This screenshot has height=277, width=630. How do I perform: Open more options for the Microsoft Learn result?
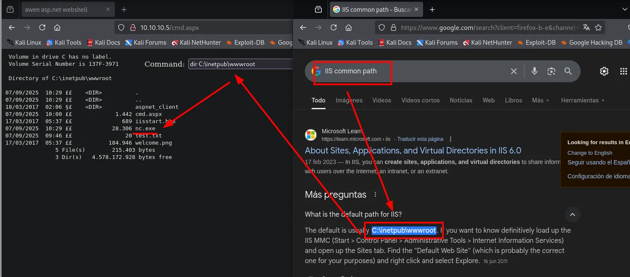point(451,139)
